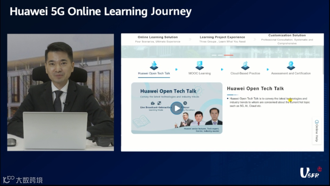Click the Huawei Open Tech Talk description paragraph

(x=269, y=102)
